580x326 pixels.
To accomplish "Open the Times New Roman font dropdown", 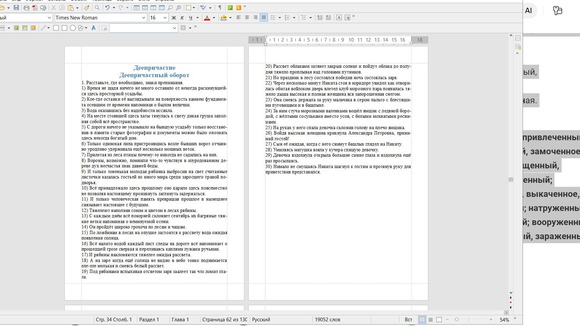I will tap(144, 18).
